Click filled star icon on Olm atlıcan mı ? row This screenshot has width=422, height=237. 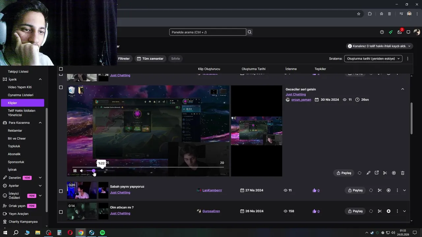coord(388,211)
